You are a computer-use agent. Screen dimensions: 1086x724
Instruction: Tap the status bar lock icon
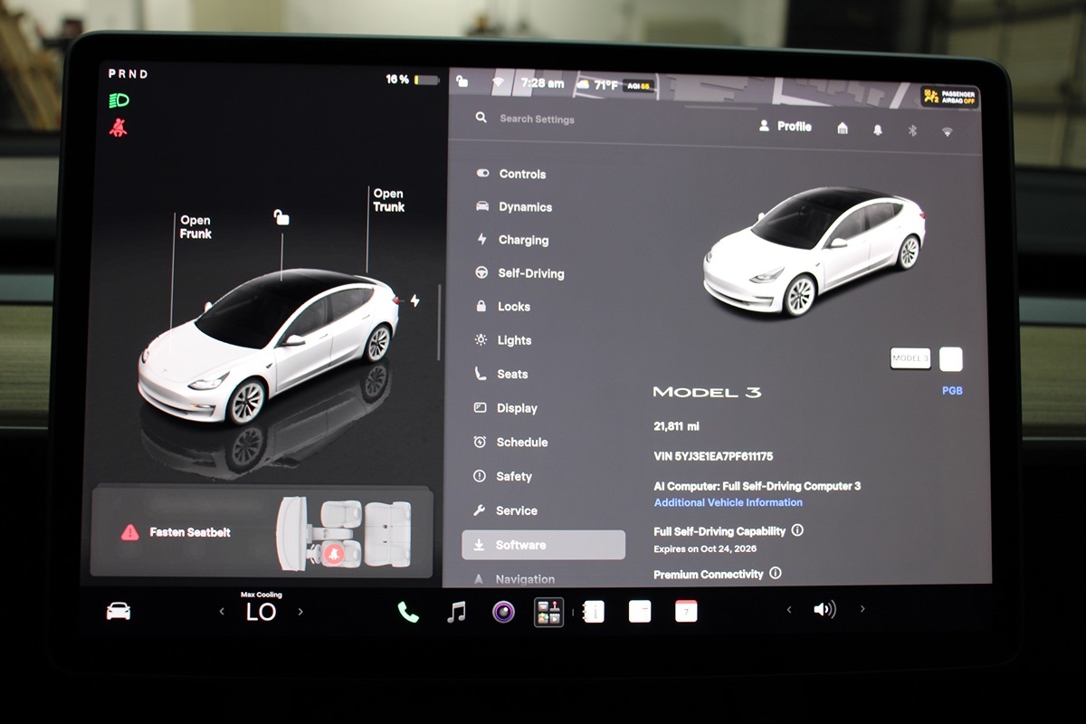click(462, 81)
